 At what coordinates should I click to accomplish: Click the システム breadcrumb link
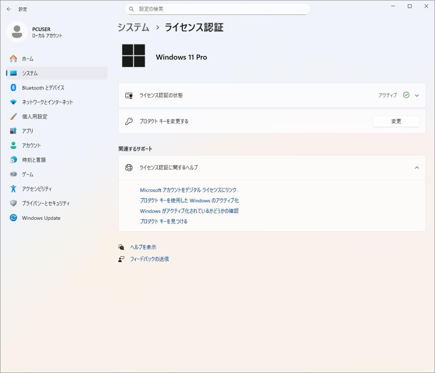coord(133,27)
